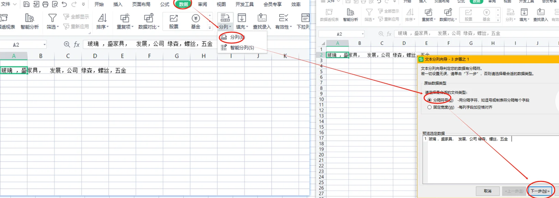This screenshot has width=559, height=198.
Task: Select 分隔符号 delimiter radio option
Action: (429, 100)
